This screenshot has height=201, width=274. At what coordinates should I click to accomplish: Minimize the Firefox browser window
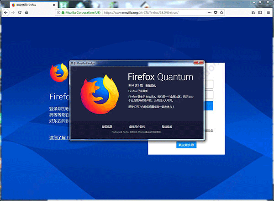(254, 2)
